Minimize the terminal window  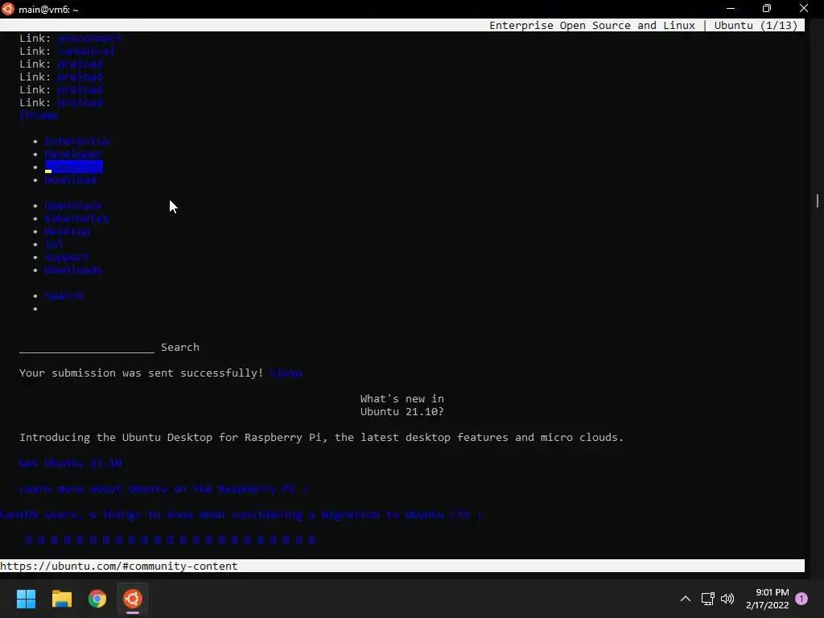click(731, 8)
